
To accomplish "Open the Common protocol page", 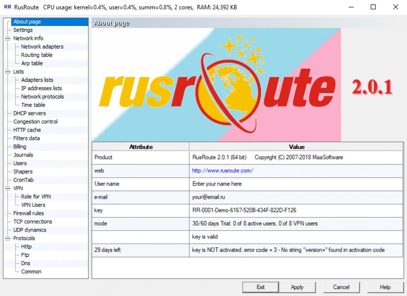I will pos(31,272).
